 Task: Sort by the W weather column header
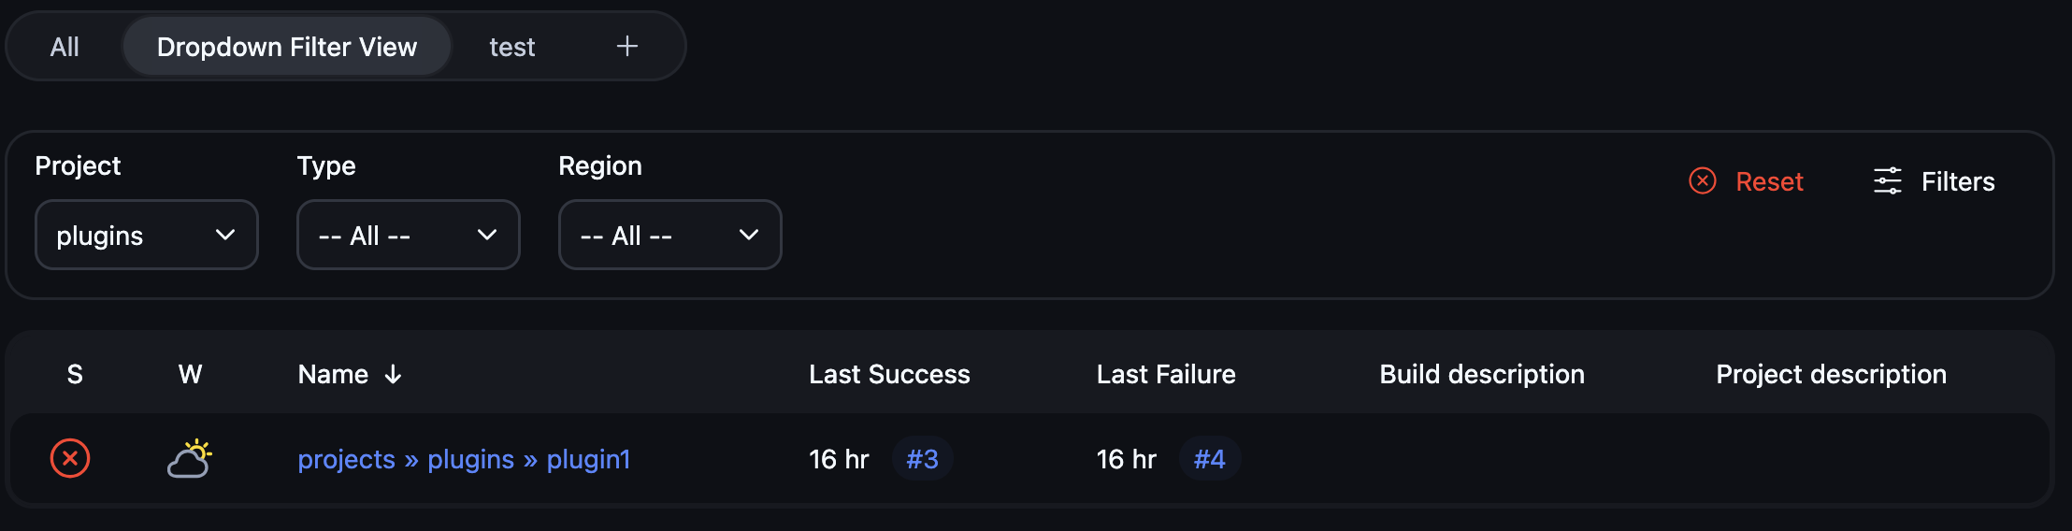click(190, 375)
